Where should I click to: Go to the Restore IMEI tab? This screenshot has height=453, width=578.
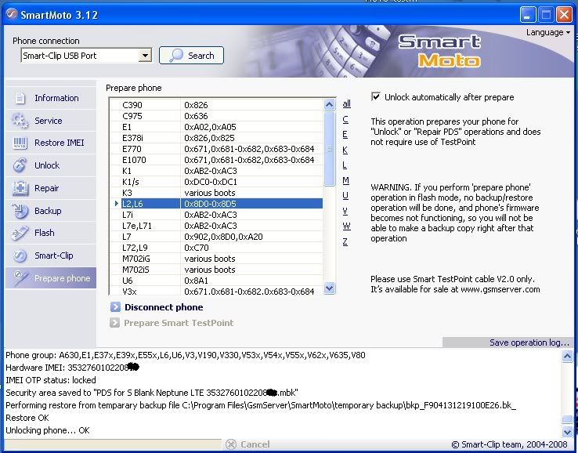pyautogui.click(x=60, y=143)
